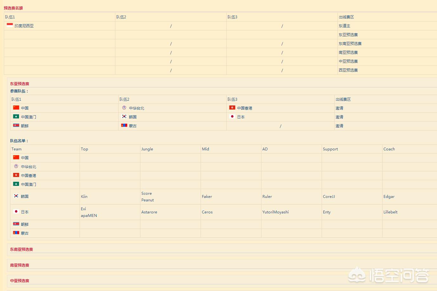Image resolution: width=437 pixels, height=291 pixels.
Task: Open the Faker player link
Action: tap(207, 197)
